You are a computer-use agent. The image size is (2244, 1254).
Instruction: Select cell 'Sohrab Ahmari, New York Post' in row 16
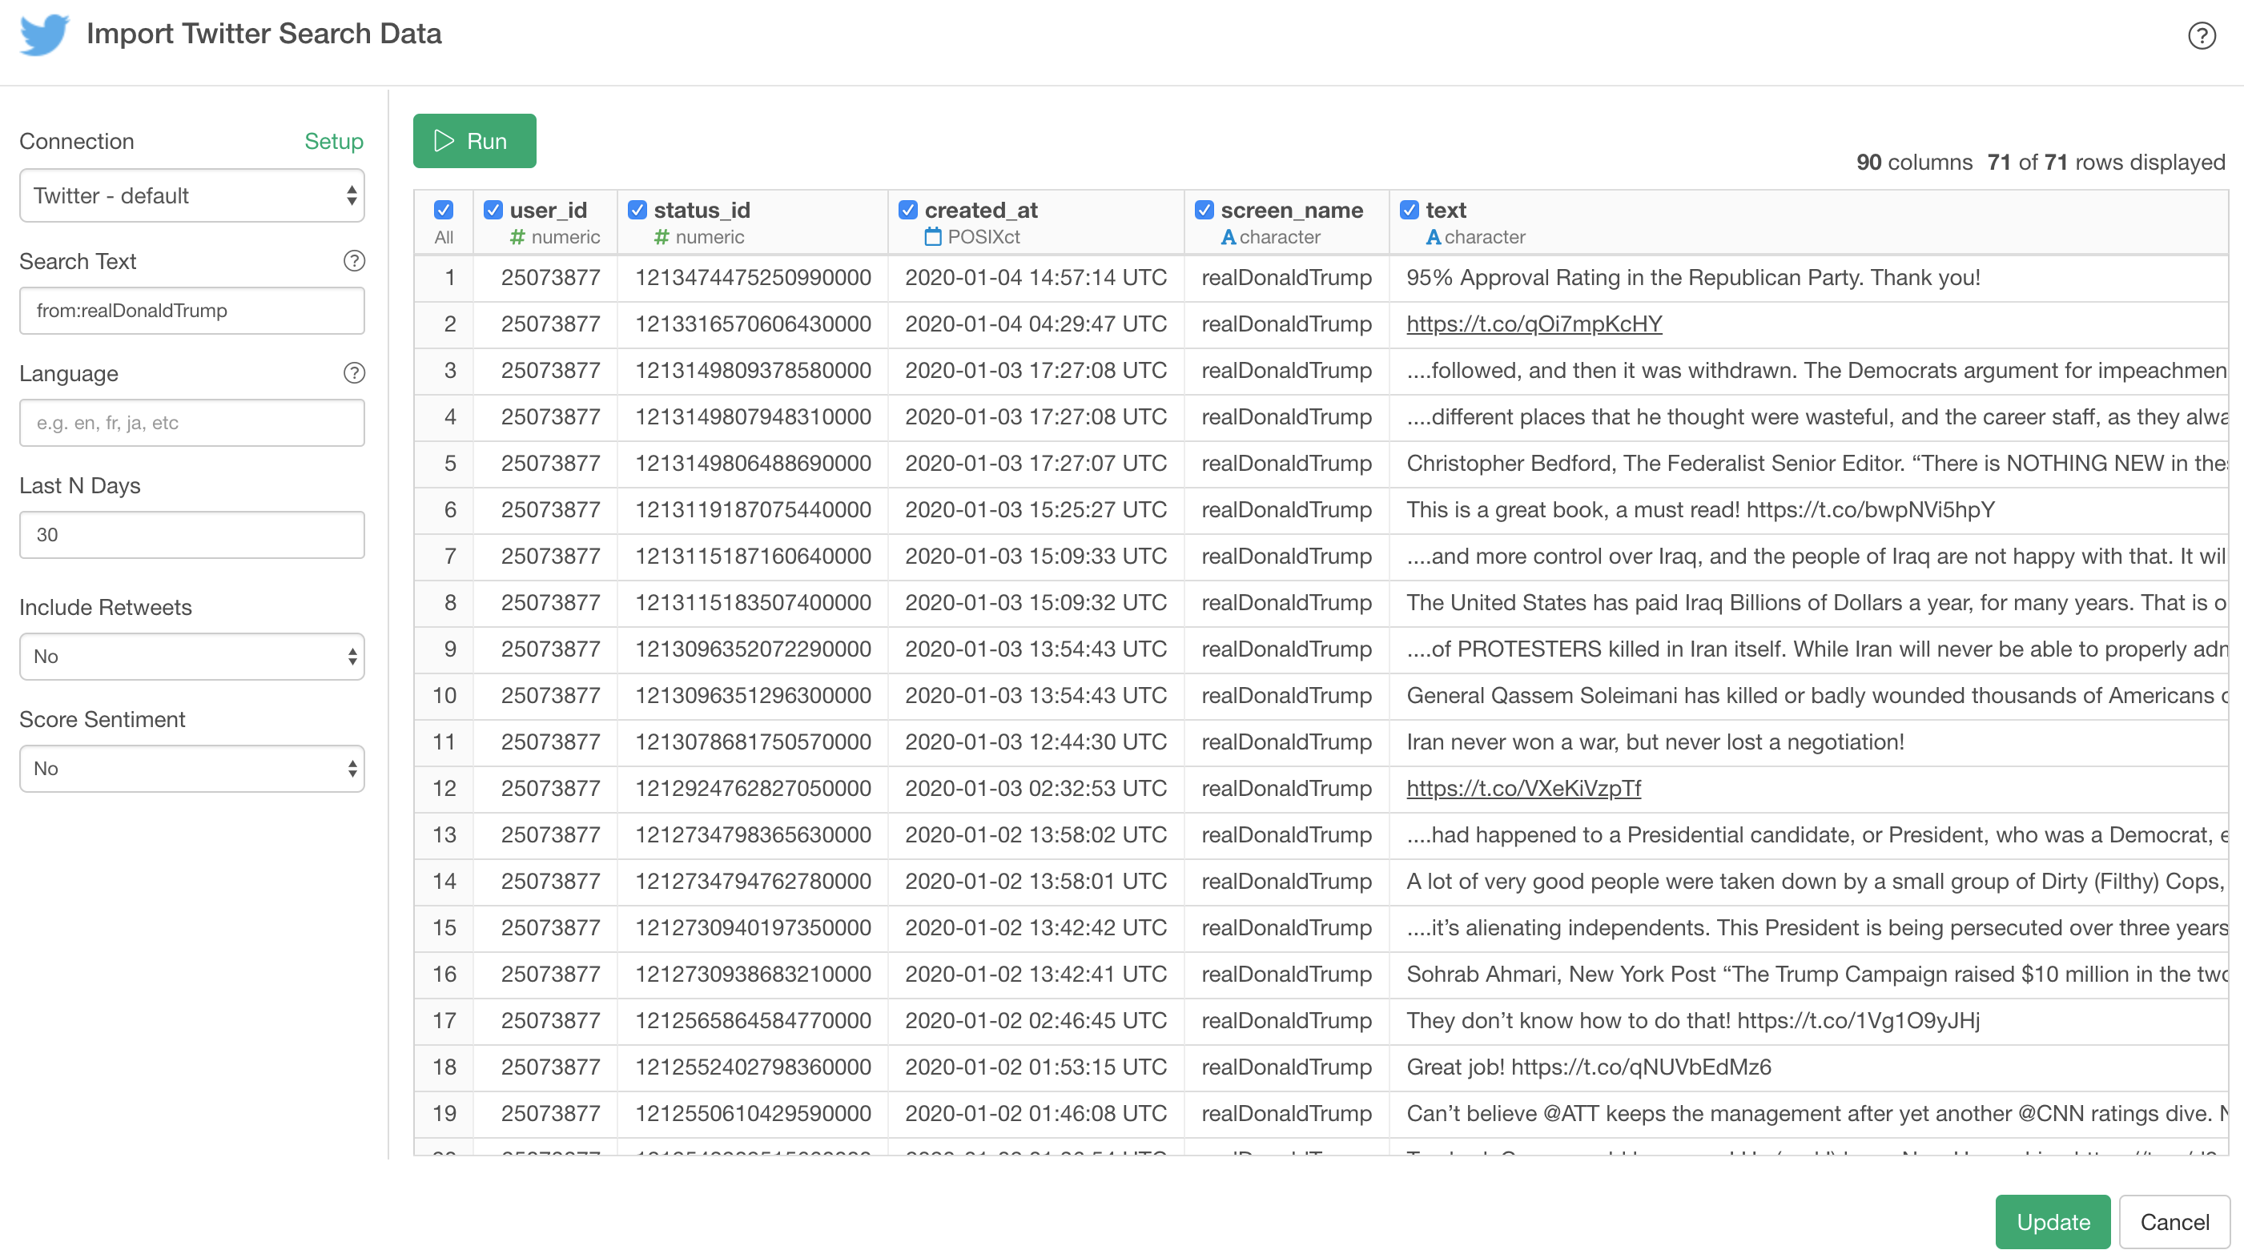click(1808, 974)
